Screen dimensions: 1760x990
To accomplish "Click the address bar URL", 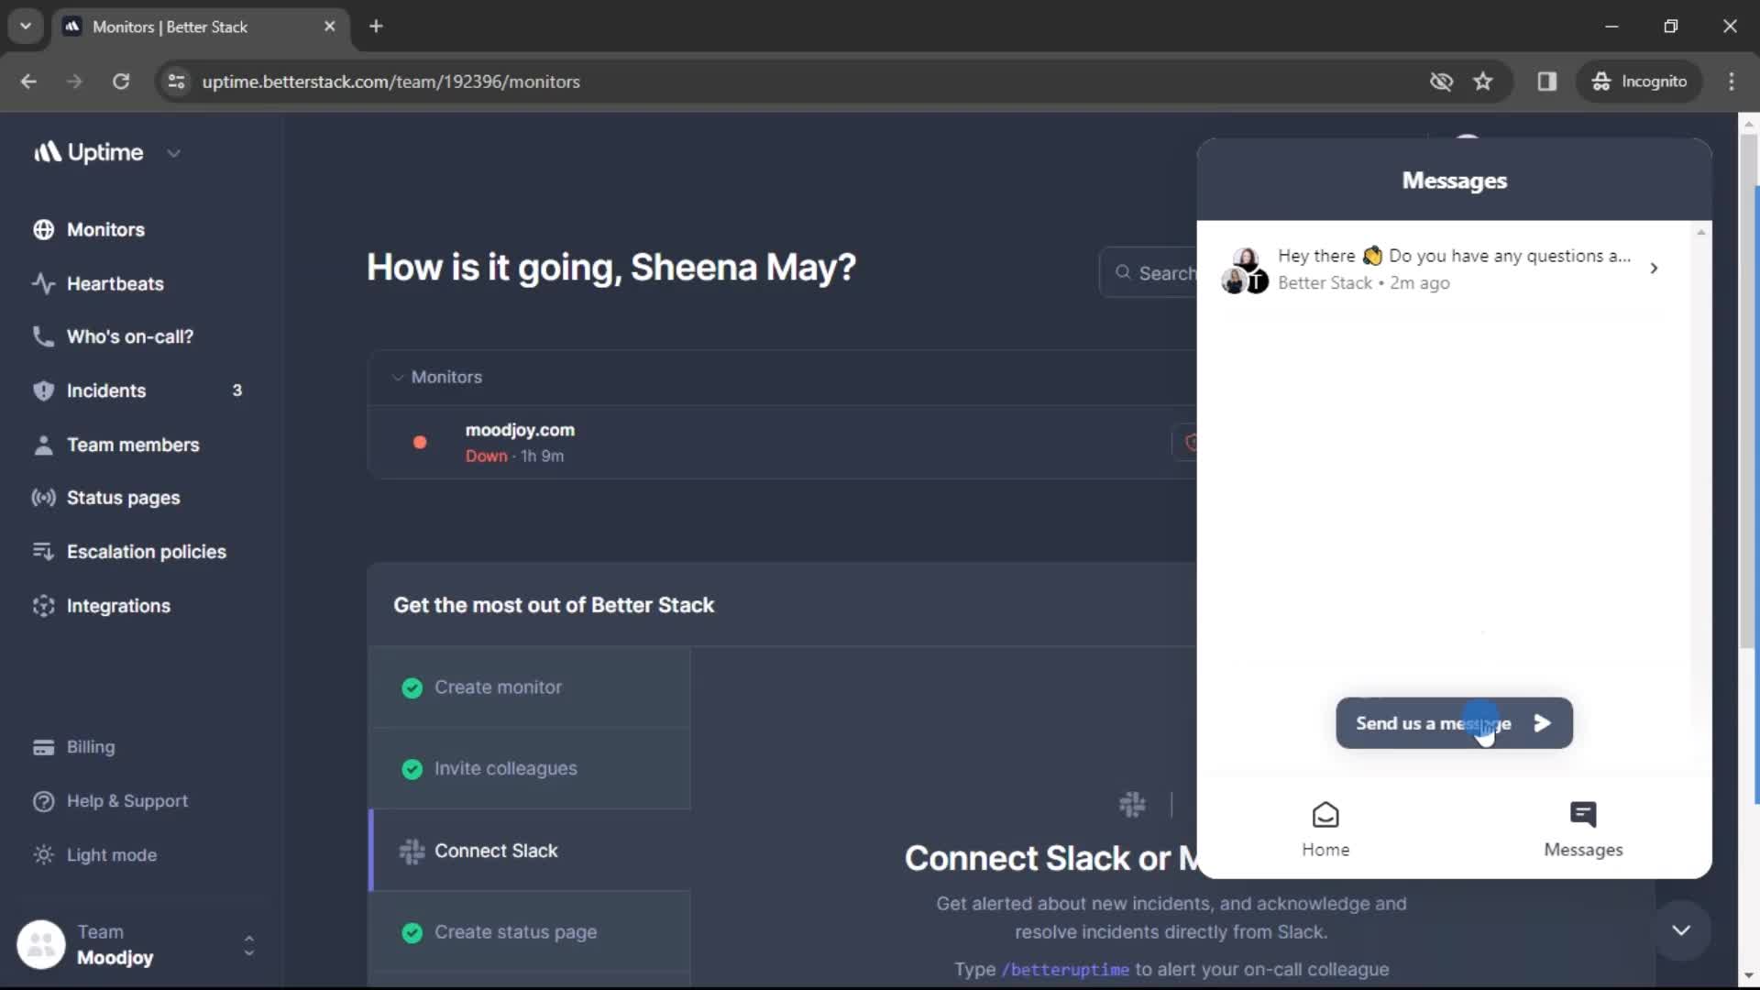I will coord(391,82).
